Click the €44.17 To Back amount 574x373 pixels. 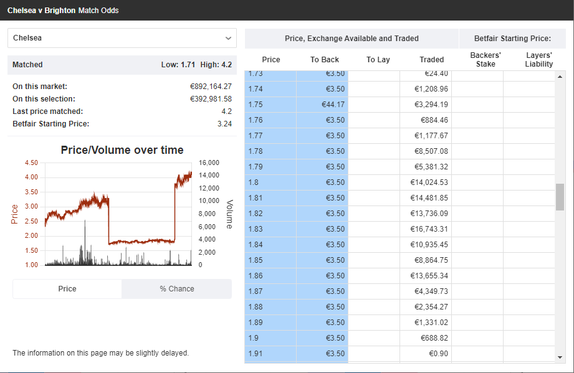click(x=333, y=105)
